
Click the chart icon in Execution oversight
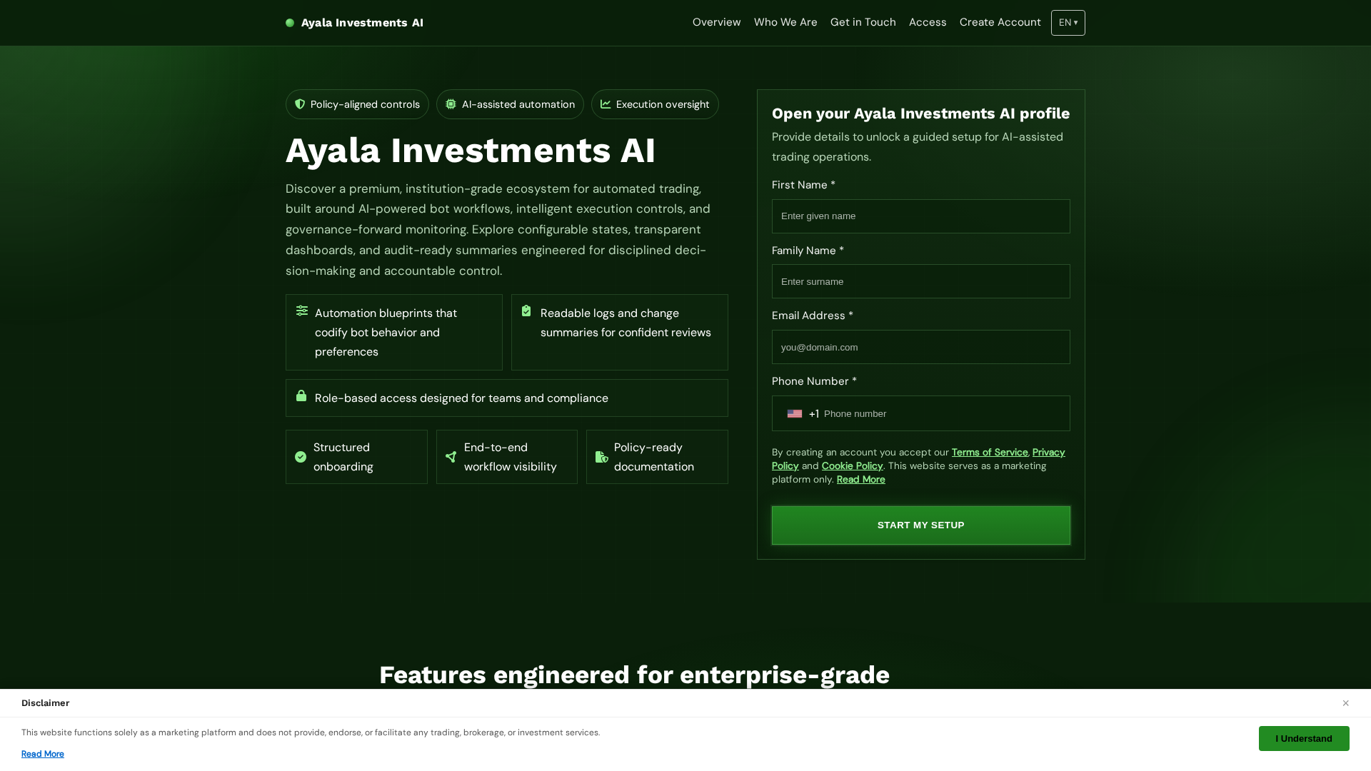click(606, 104)
